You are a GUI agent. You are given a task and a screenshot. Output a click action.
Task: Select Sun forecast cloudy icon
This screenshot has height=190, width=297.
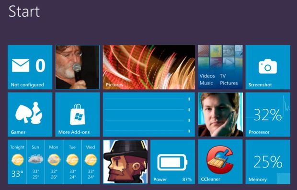(x=35, y=159)
